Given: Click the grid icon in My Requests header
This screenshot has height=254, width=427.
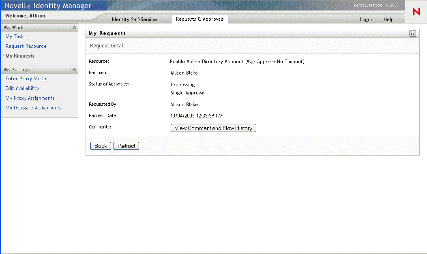Looking at the screenshot, I should pyautogui.click(x=412, y=33).
